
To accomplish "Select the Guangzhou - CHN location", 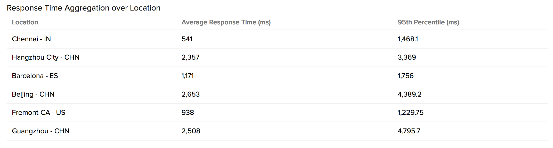I will (40, 131).
